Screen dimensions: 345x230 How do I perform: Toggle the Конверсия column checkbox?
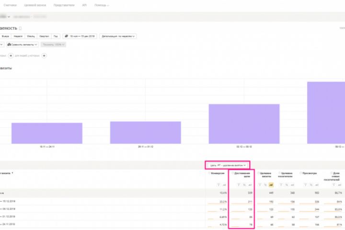point(209,173)
